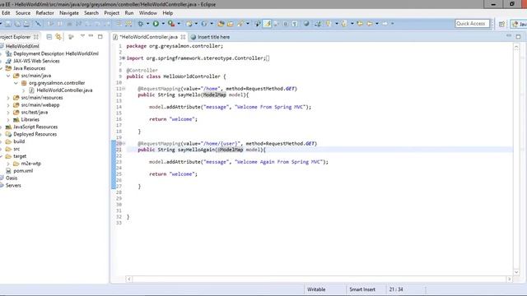Collapse org.greysalmon.controller package
This screenshot has height=296, width=527.
point(16,83)
